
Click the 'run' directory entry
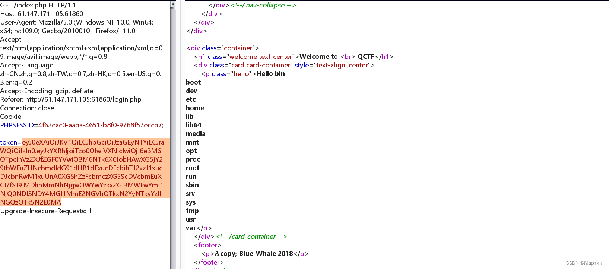[191, 177]
